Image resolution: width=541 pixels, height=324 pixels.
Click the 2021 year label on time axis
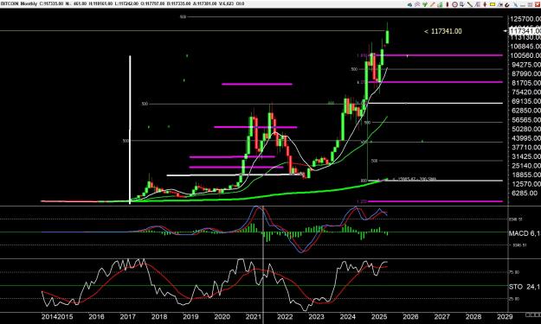tap(253, 317)
